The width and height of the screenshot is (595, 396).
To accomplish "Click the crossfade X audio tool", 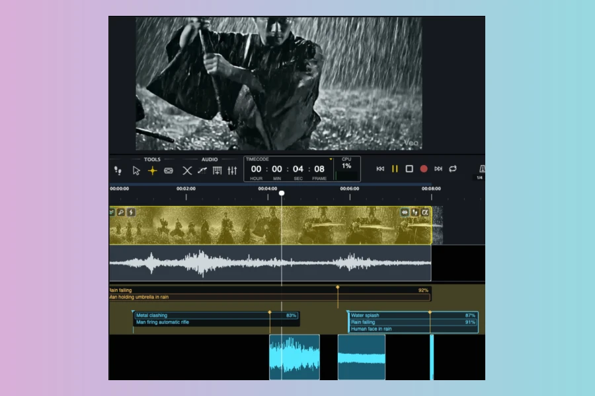I will pyautogui.click(x=187, y=170).
